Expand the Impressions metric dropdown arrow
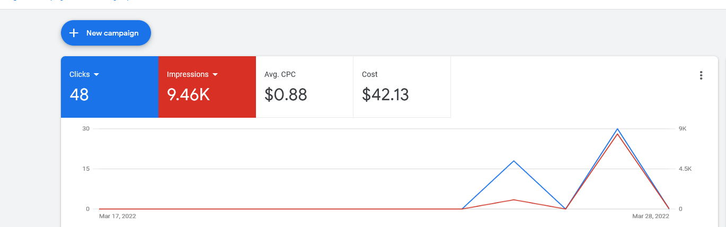 tap(215, 75)
